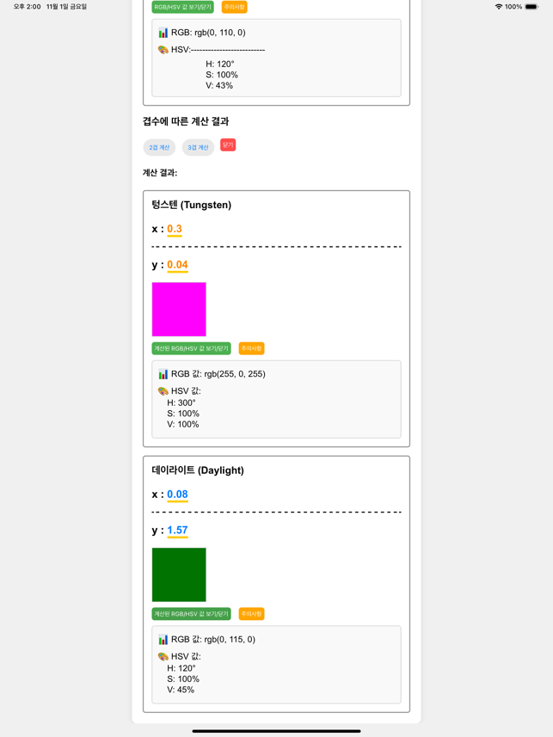Toggle Tungsten 계산된 RGB/HSV 값 보기/닫기
Screen dimensions: 553x737
tap(192, 348)
